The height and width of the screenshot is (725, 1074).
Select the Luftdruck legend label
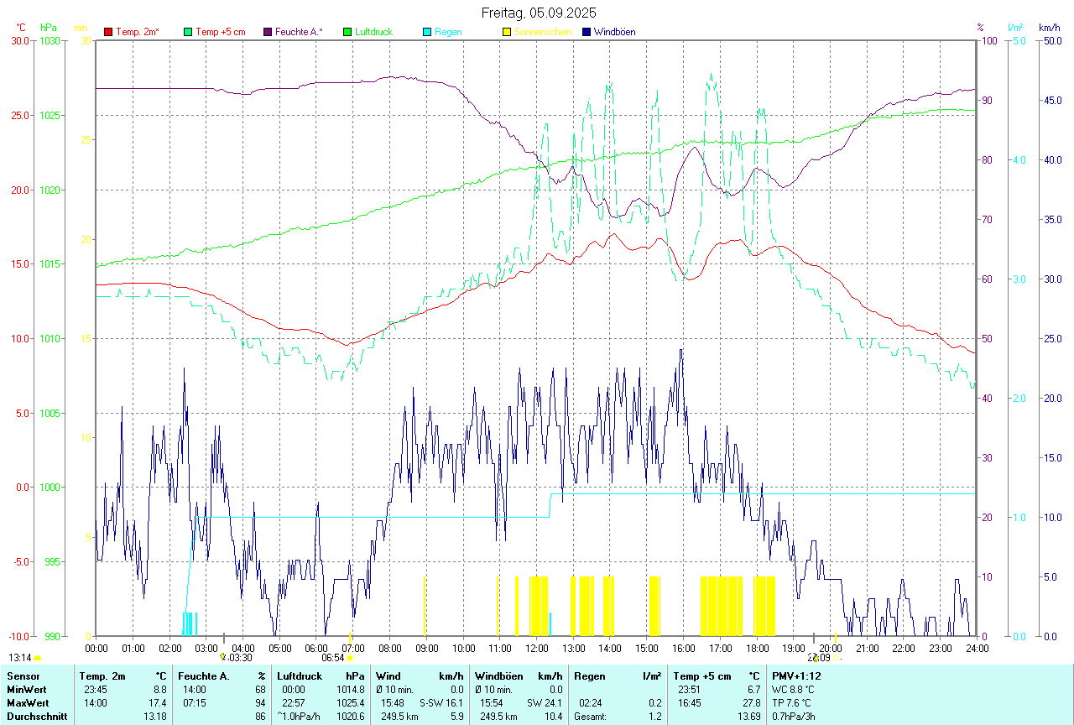click(x=373, y=32)
